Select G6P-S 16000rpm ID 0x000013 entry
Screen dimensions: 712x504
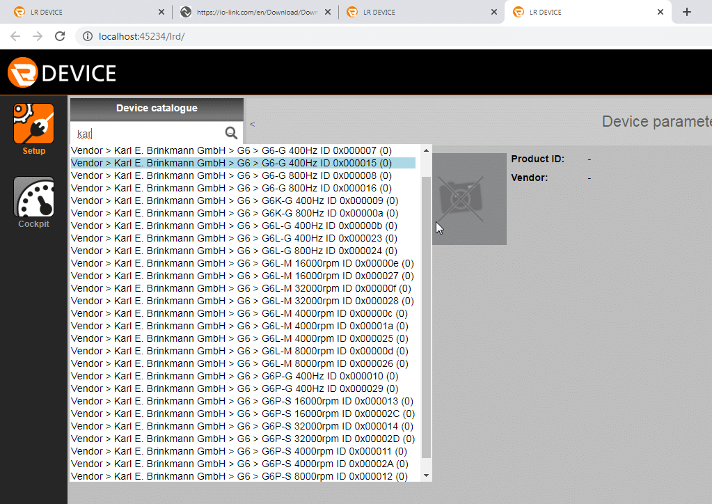tap(243, 401)
